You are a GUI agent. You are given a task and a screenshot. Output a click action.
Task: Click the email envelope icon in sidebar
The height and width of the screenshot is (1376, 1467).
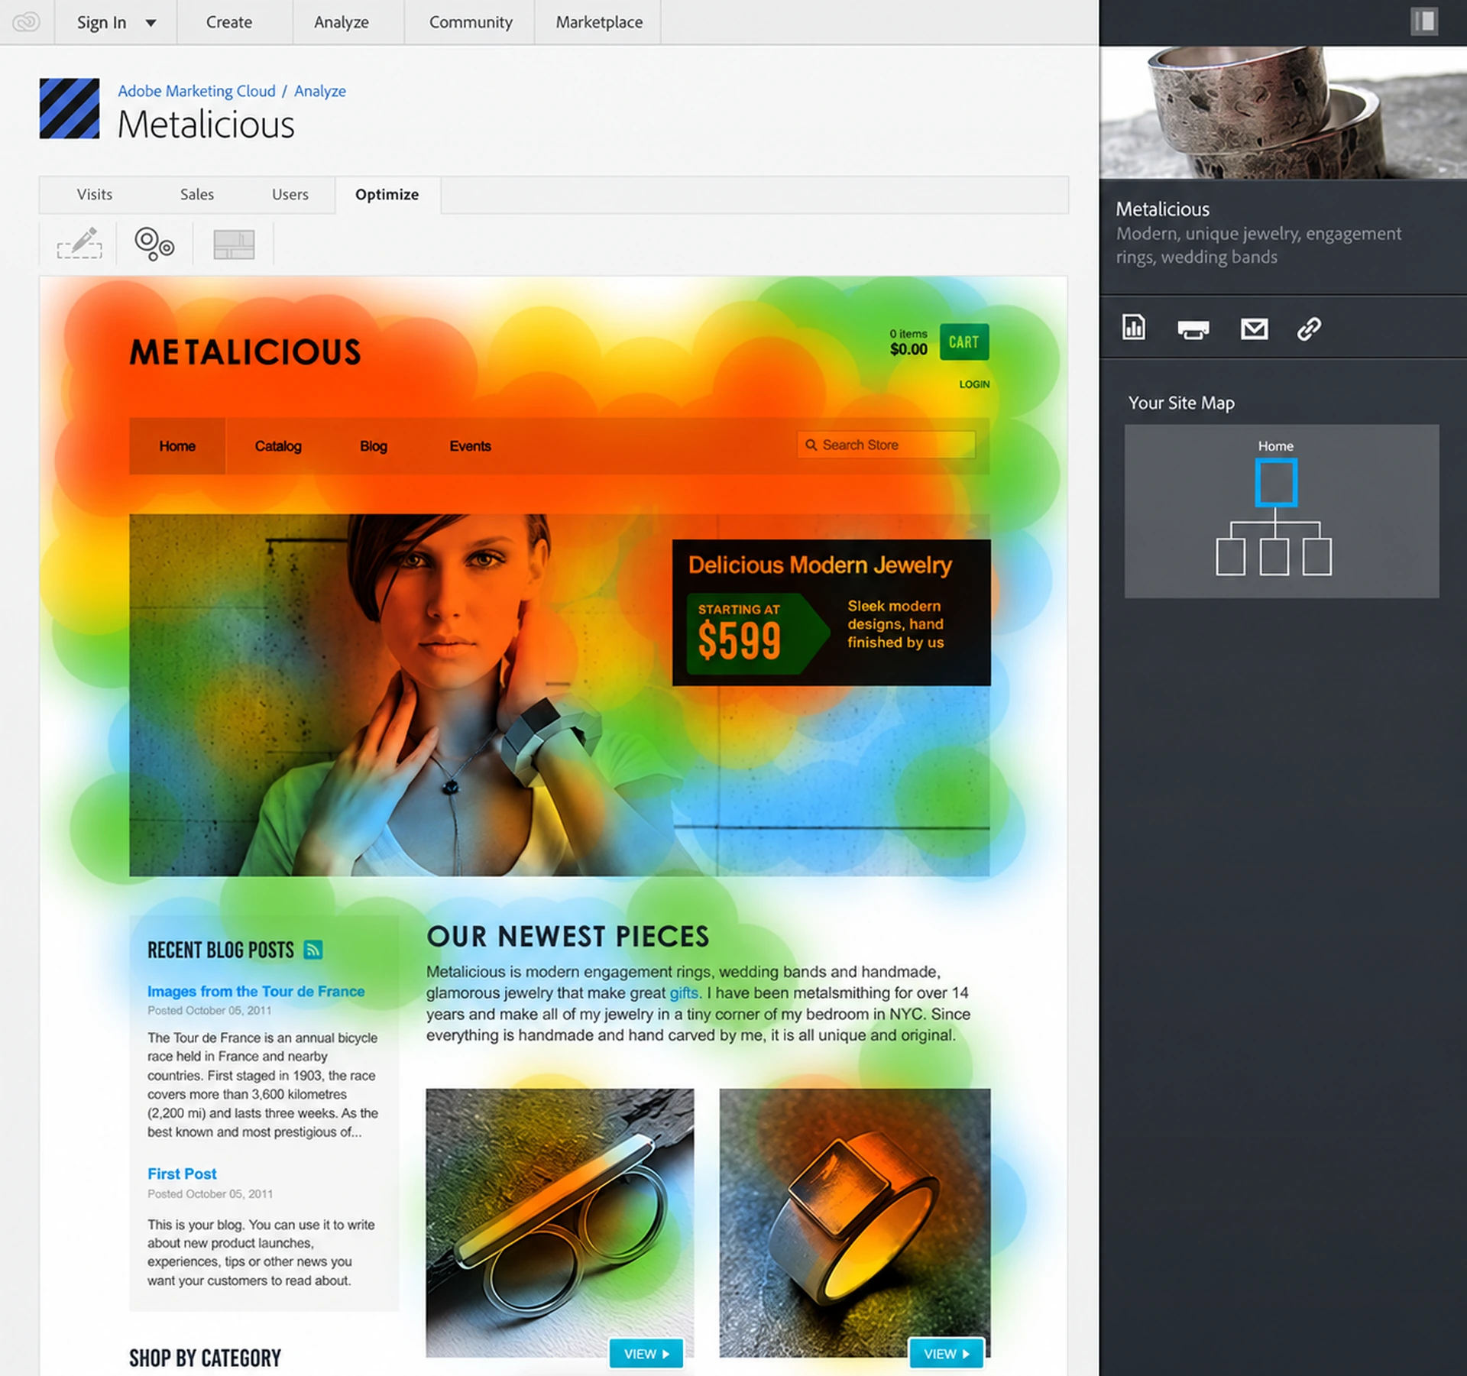(x=1254, y=329)
